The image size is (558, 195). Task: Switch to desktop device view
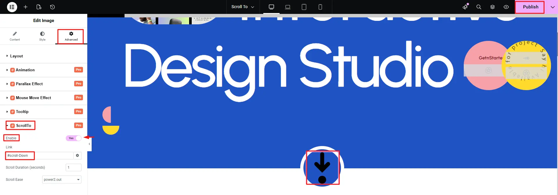click(x=271, y=7)
